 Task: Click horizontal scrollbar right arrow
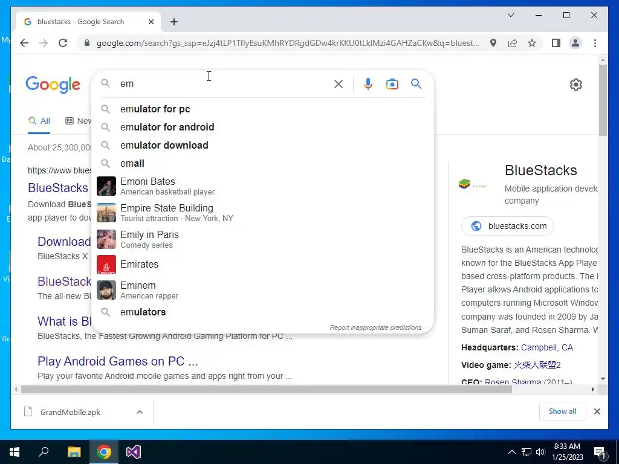(592, 390)
